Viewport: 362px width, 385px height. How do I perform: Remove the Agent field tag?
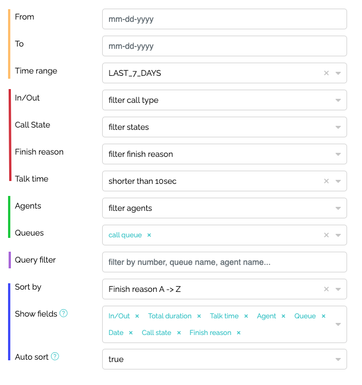coord(283,316)
